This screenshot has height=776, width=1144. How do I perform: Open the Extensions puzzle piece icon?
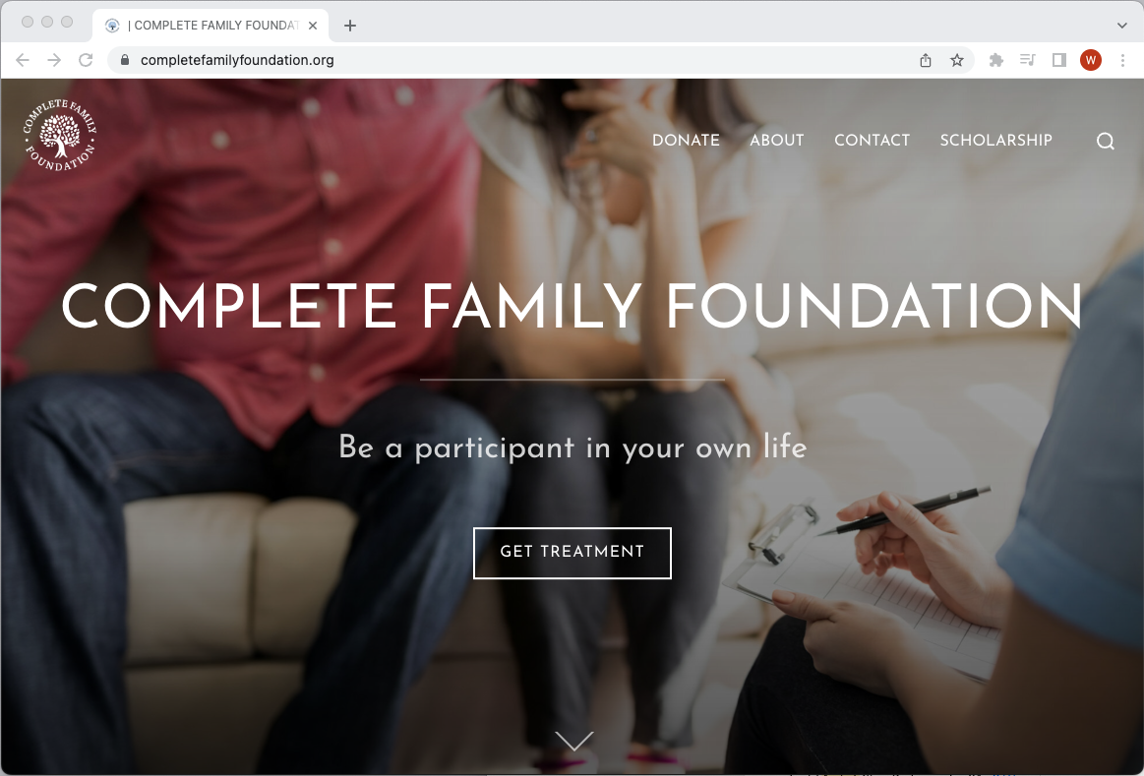pyautogui.click(x=995, y=61)
